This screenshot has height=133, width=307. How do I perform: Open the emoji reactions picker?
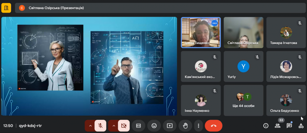click(x=154, y=125)
